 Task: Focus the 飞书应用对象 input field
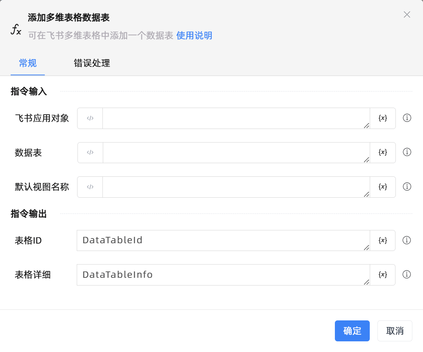click(x=236, y=118)
